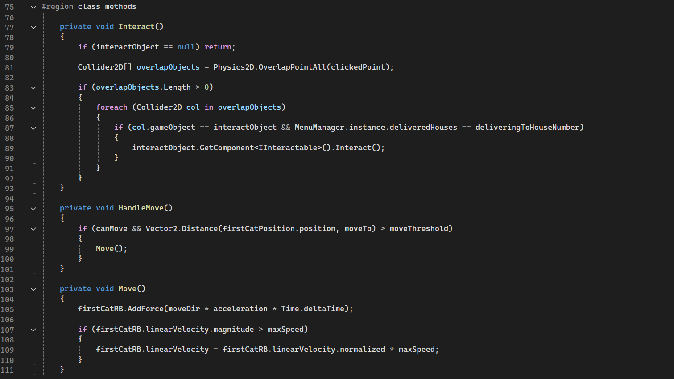
Task: Click normalized on line 109
Action: click(x=362, y=350)
